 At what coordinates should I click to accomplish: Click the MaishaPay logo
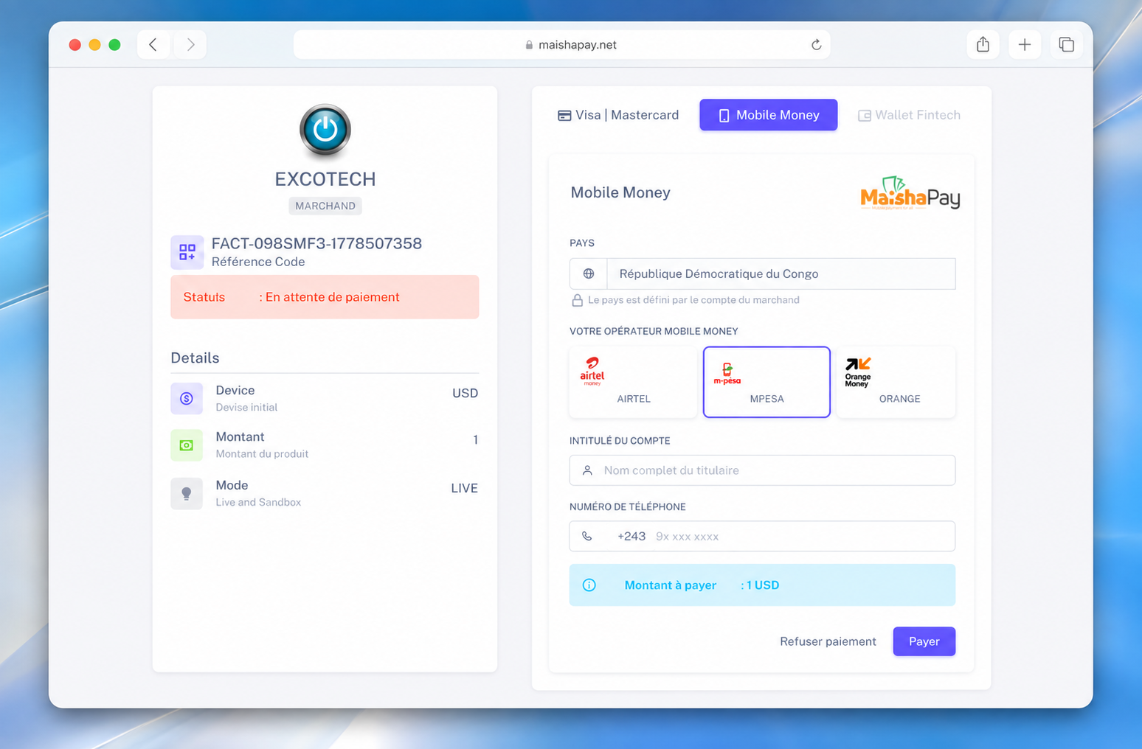[x=910, y=193]
